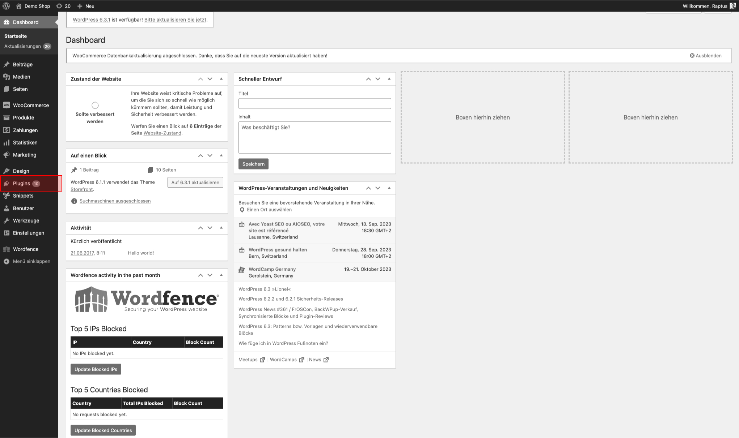Open the Hello world! post link
The image size is (739, 438).
tap(141, 253)
